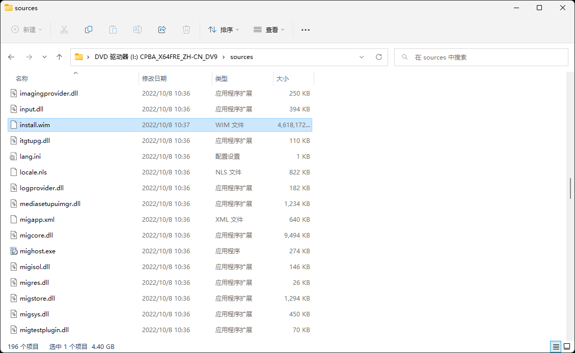Maximize the sources window
The image size is (575, 353).
(x=539, y=8)
